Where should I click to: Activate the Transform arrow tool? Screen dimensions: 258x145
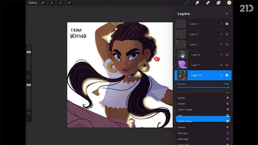click(x=69, y=3)
